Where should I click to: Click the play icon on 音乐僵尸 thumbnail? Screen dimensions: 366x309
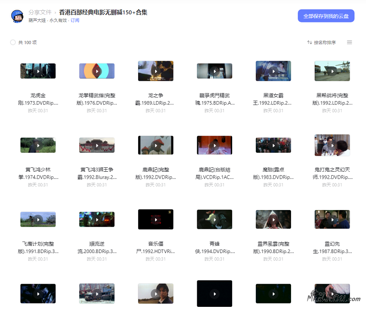[155, 219]
